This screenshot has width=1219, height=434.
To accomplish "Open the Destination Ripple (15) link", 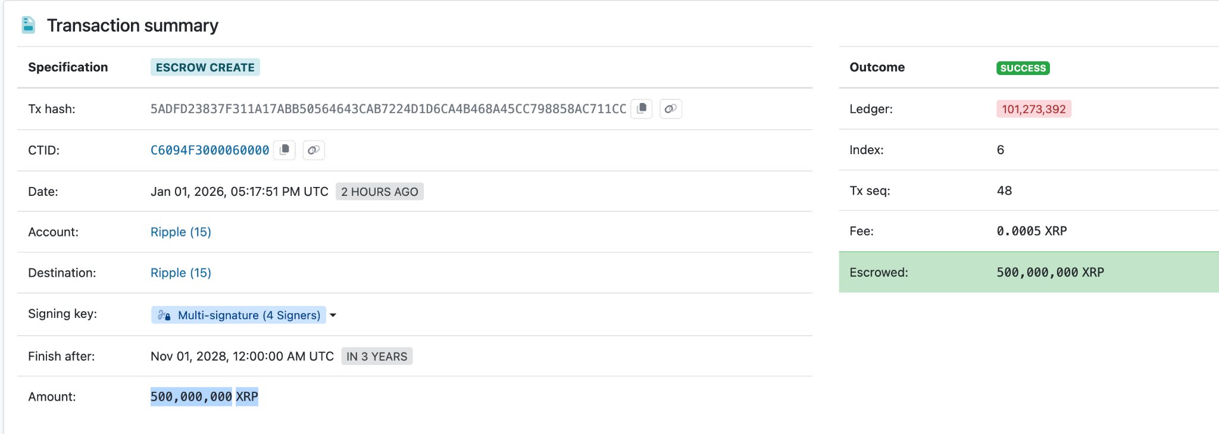I will coord(180,273).
